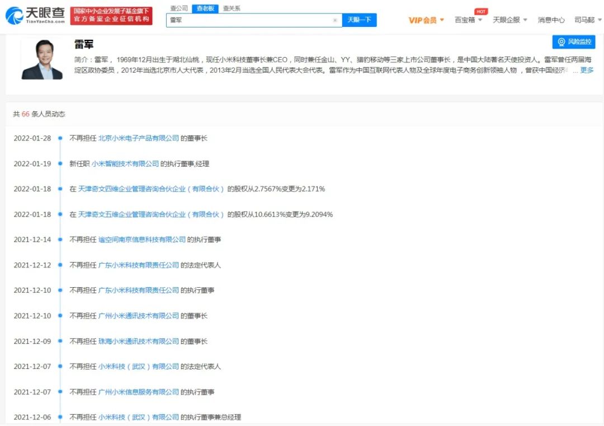Open 消息中心

tap(551, 20)
